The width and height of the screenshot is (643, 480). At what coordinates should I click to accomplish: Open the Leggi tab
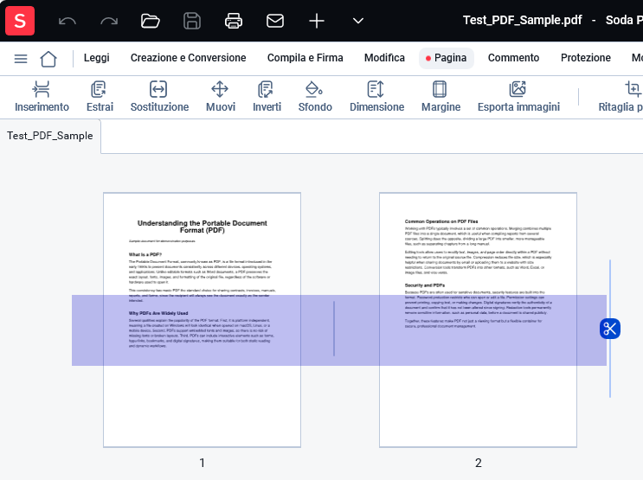coord(97,58)
